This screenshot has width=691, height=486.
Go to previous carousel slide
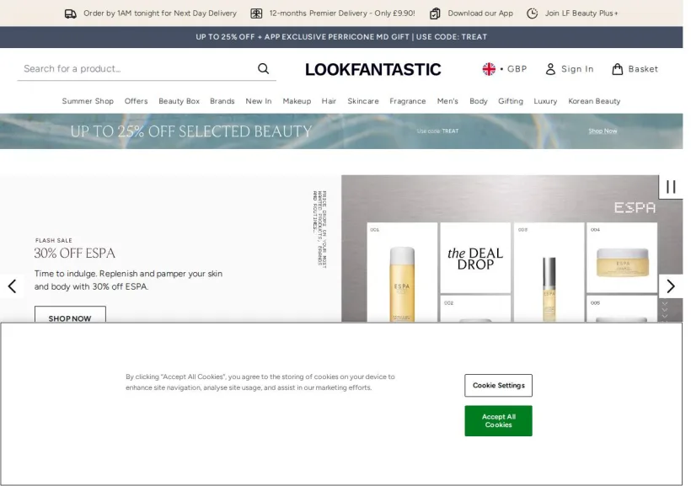(12, 286)
